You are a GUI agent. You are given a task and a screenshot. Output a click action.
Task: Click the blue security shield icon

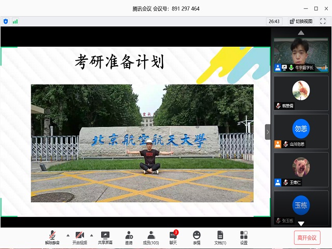point(6,21)
